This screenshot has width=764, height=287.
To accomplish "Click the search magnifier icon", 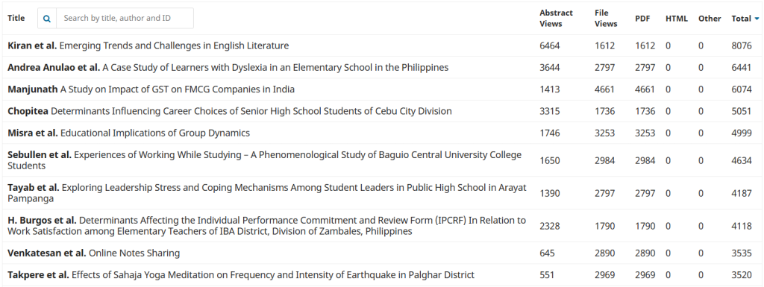I will click(47, 19).
